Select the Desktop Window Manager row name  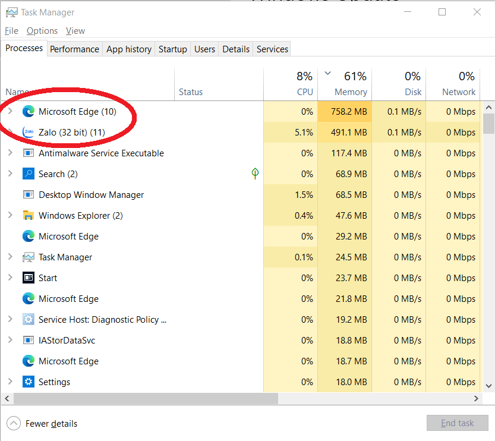(92, 195)
